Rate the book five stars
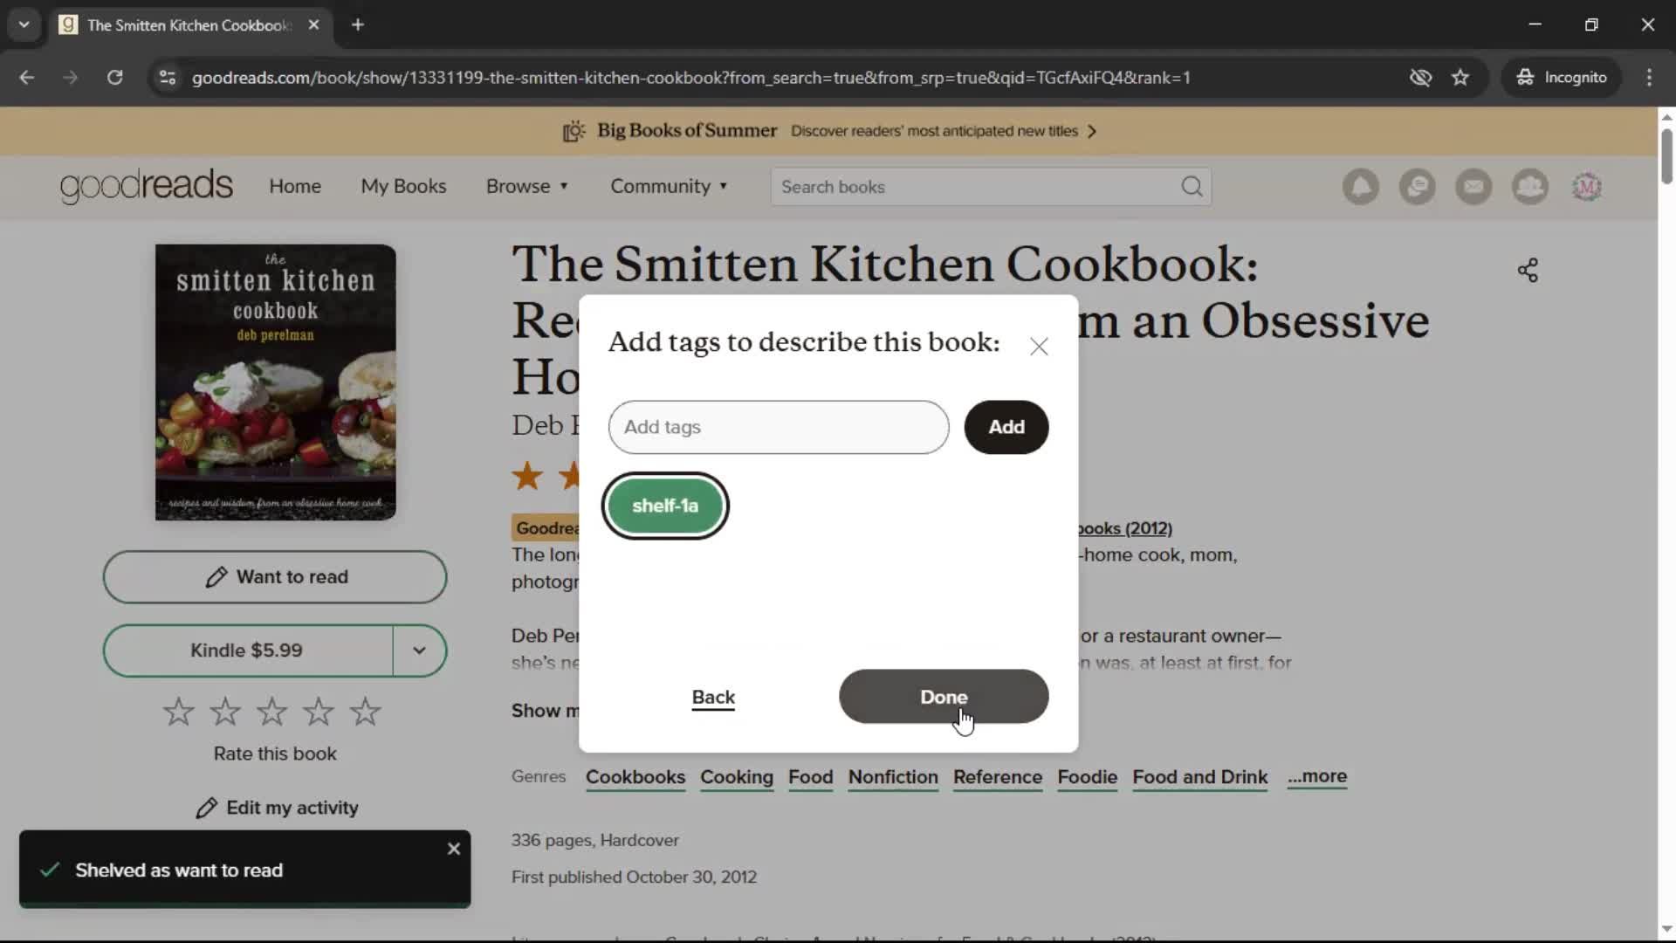The height and width of the screenshot is (943, 1676). (x=365, y=712)
